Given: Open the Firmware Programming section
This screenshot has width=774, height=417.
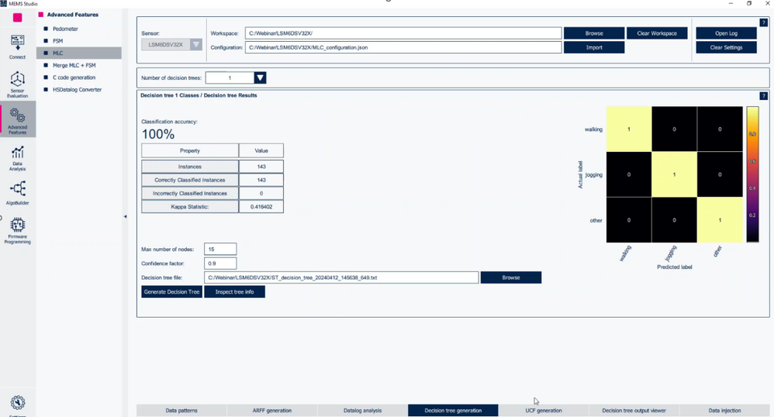Looking at the screenshot, I should 17,230.
